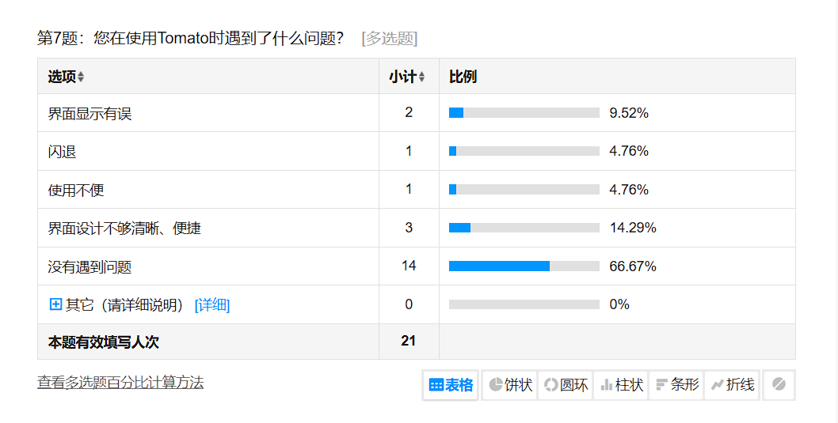Open 查看多选题百分比计算方法 link
Screen dimensions: 838x423
[120, 383]
